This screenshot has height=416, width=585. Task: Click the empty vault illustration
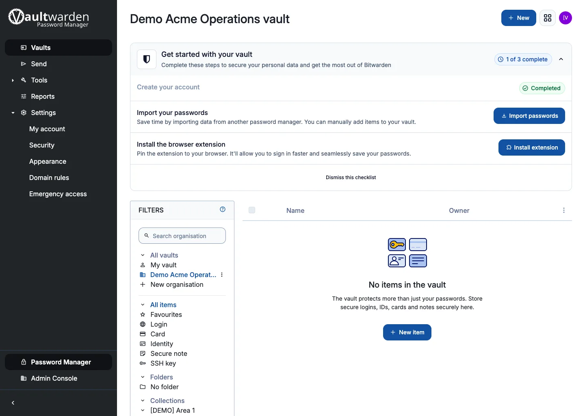(x=407, y=253)
